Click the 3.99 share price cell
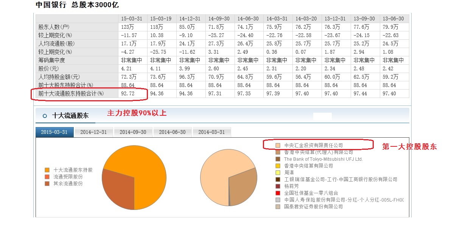The height and width of the screenshot is (236, 457). click(185, 68)
